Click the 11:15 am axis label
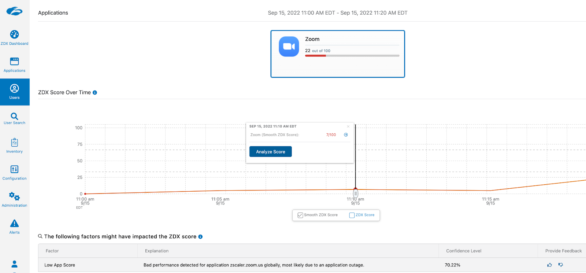 tap(490, 201)
